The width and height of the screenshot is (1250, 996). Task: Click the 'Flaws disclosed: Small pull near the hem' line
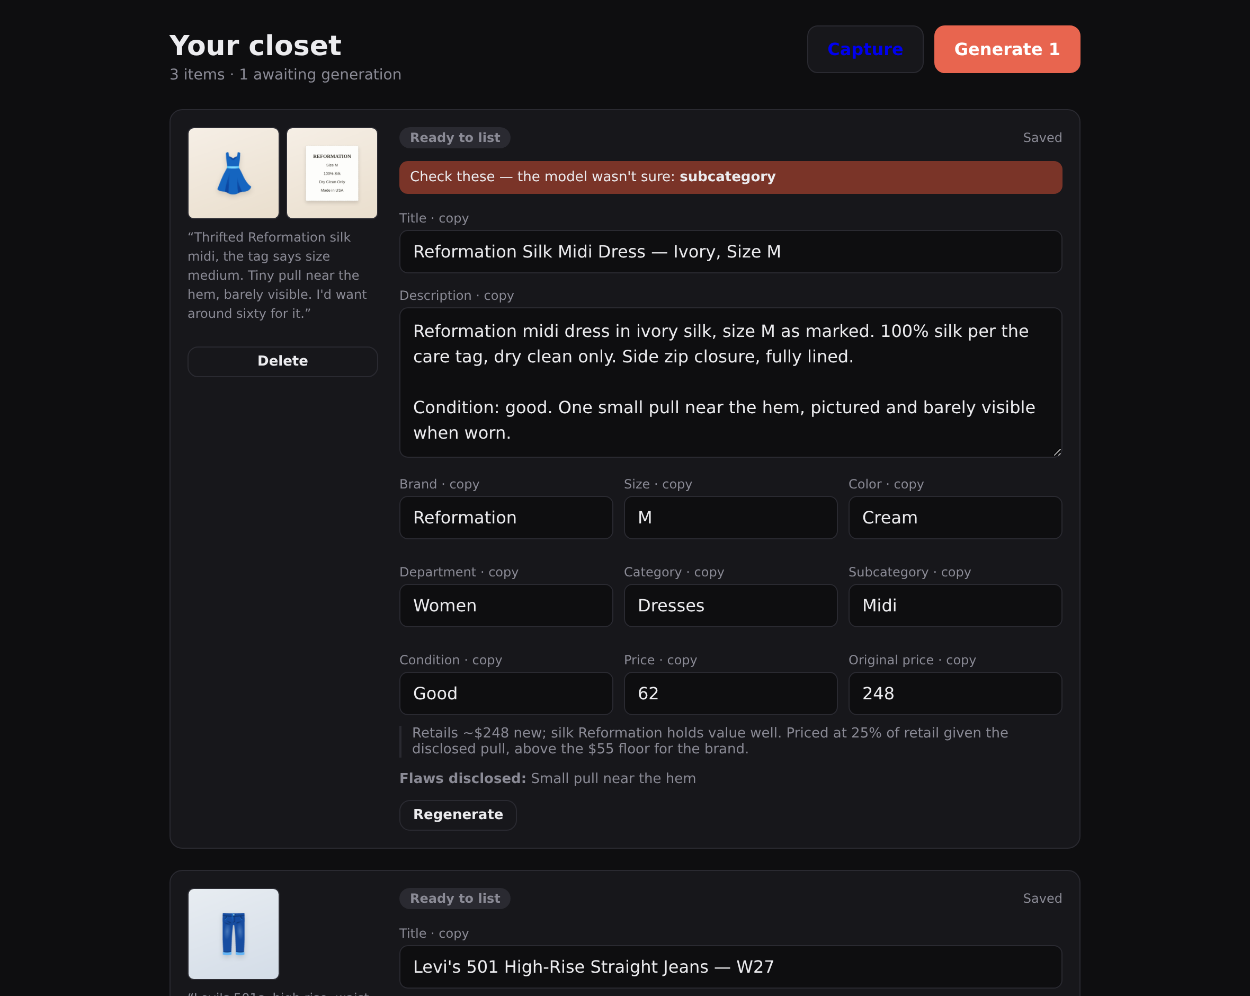tap(547, 778)
